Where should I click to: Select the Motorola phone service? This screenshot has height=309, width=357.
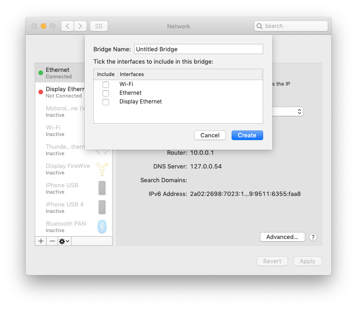tap(60, 111)
